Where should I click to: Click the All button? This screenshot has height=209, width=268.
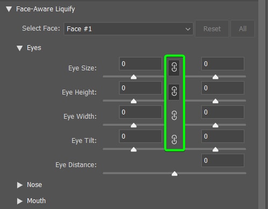[x=243, y=29]
